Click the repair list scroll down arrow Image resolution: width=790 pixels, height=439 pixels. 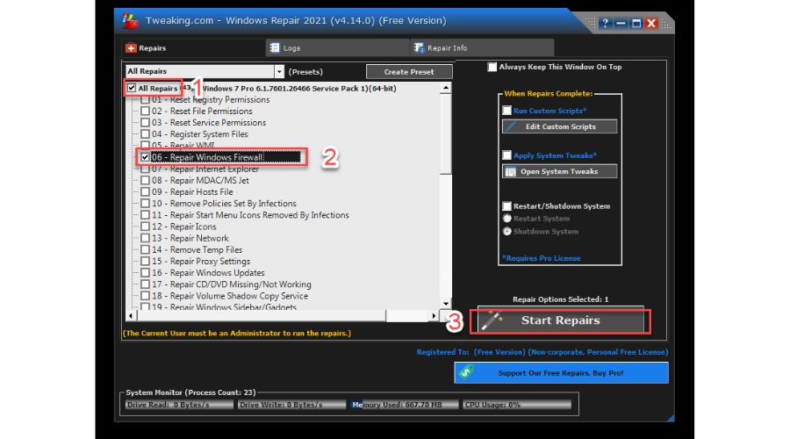pyautogui.click(x=445, y=304)
